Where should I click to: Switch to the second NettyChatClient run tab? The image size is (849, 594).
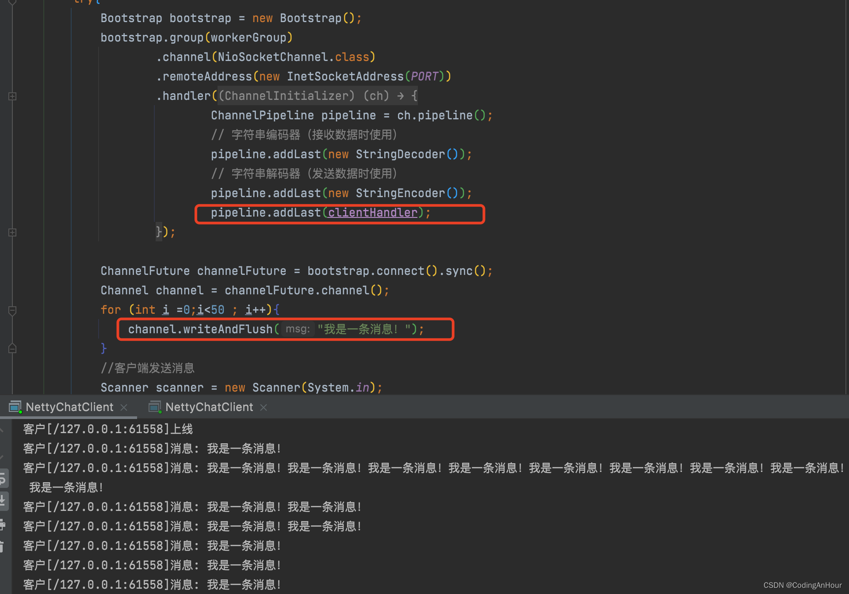coord(209,407)
